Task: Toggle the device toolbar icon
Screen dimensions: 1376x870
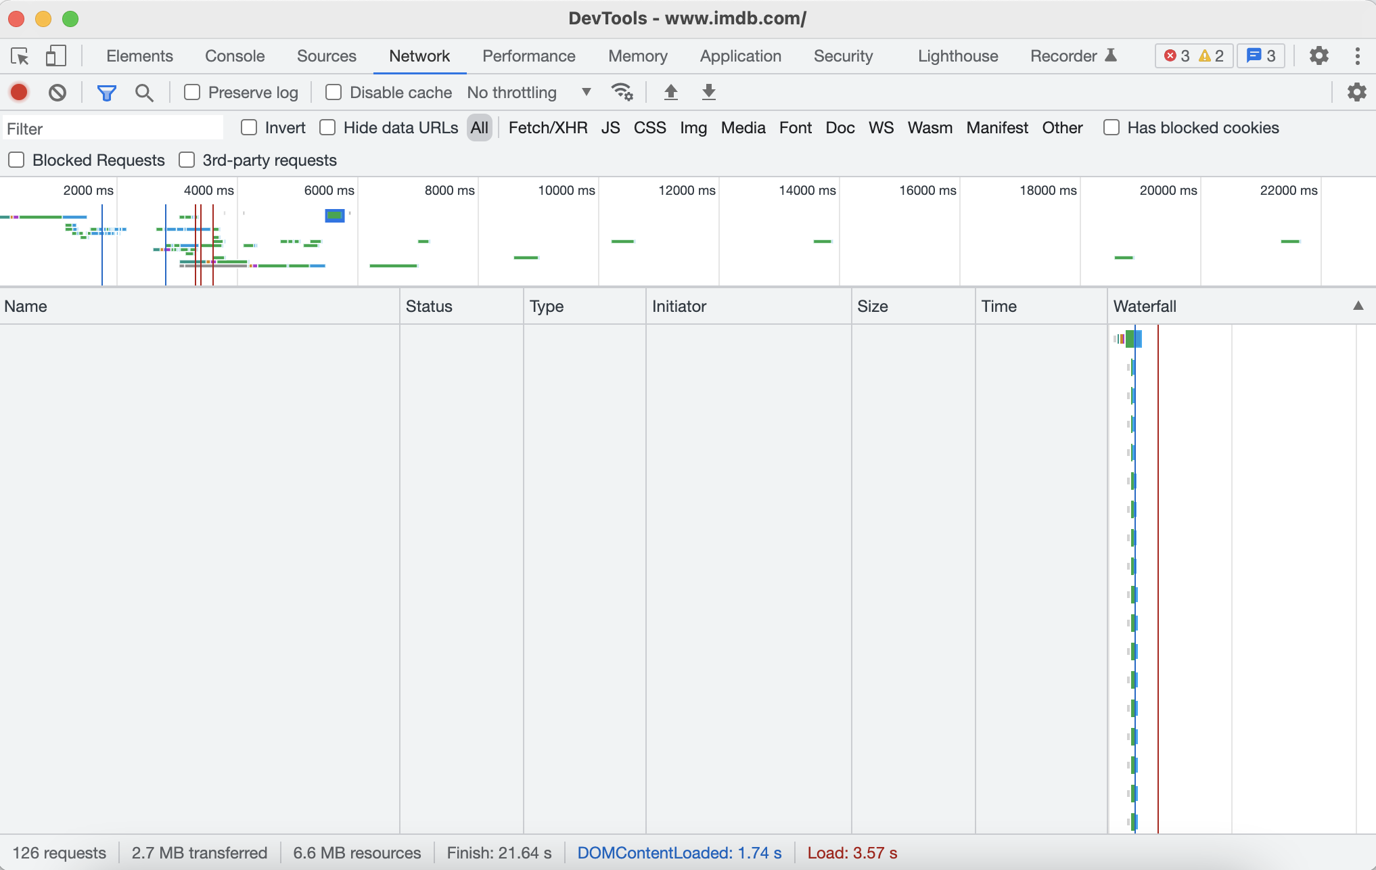Action: 55,56
